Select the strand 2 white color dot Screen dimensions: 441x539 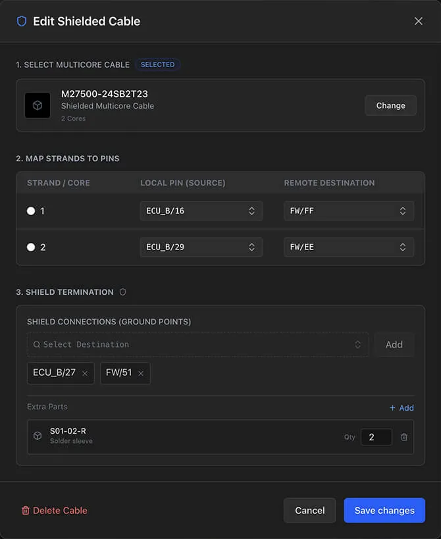[31, 247]
